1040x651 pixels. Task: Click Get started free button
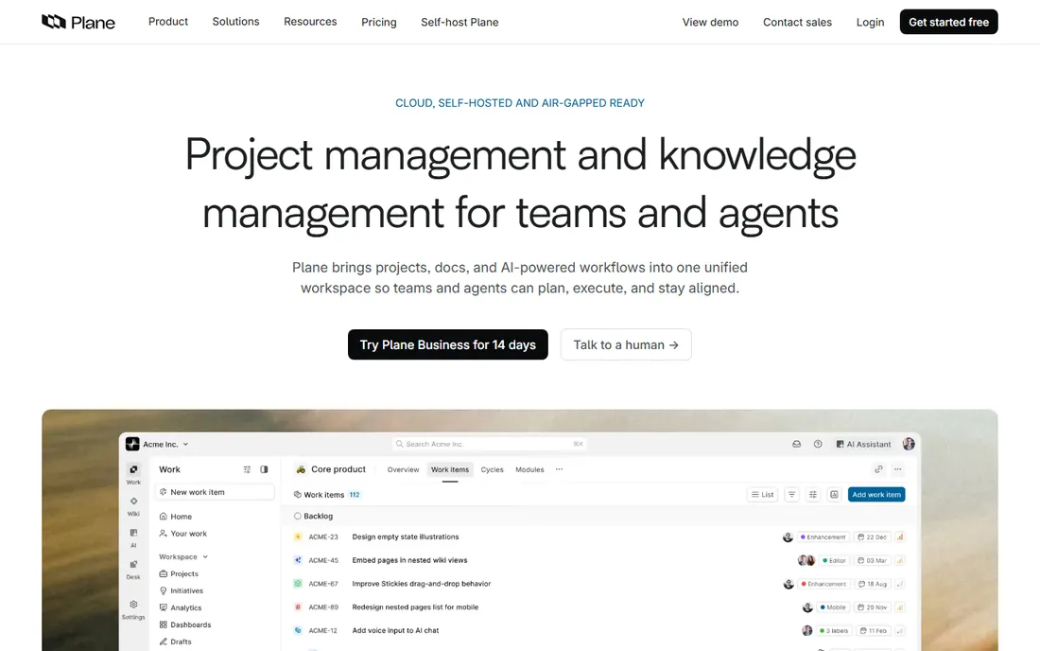(x=948, y=22)
